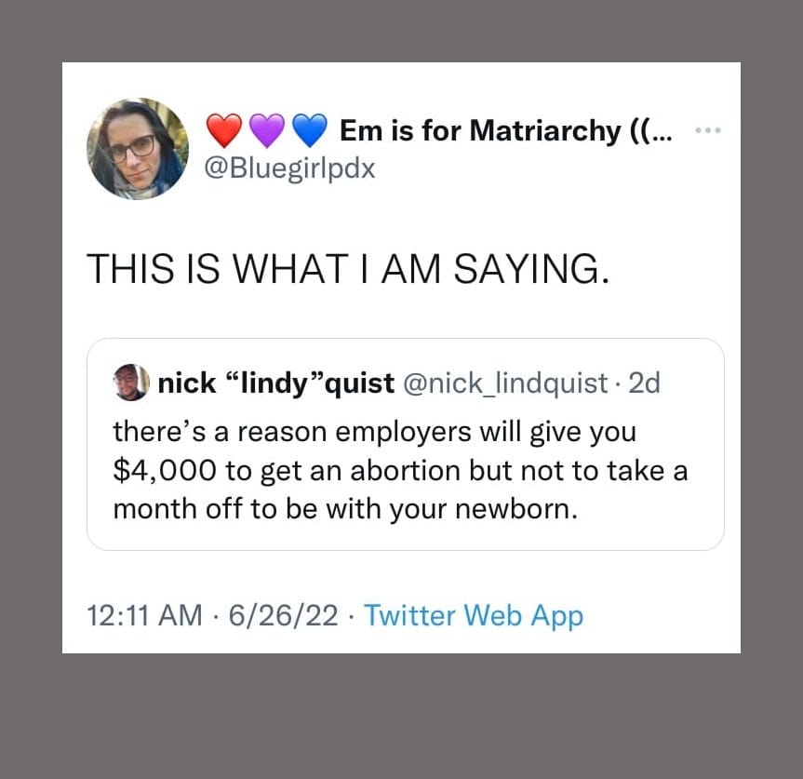Open the Twitter Web App source link
This screenshot has height=779, width=803.
(x=474, y=615)
